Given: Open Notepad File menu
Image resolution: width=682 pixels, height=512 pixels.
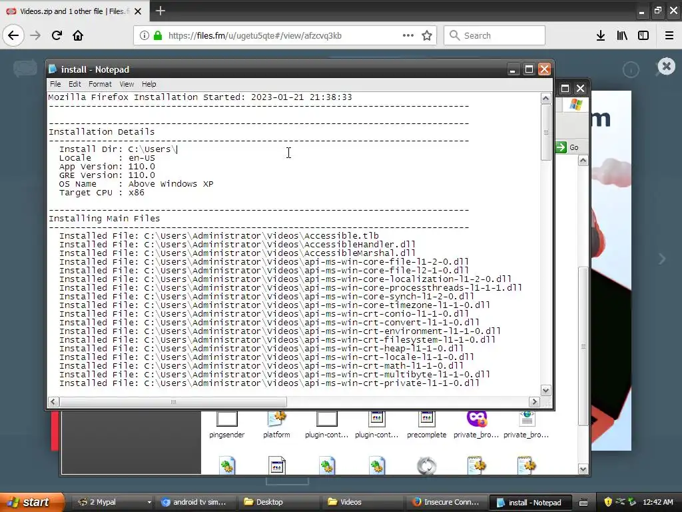Looking at the screenshot, I should point(55,84).
